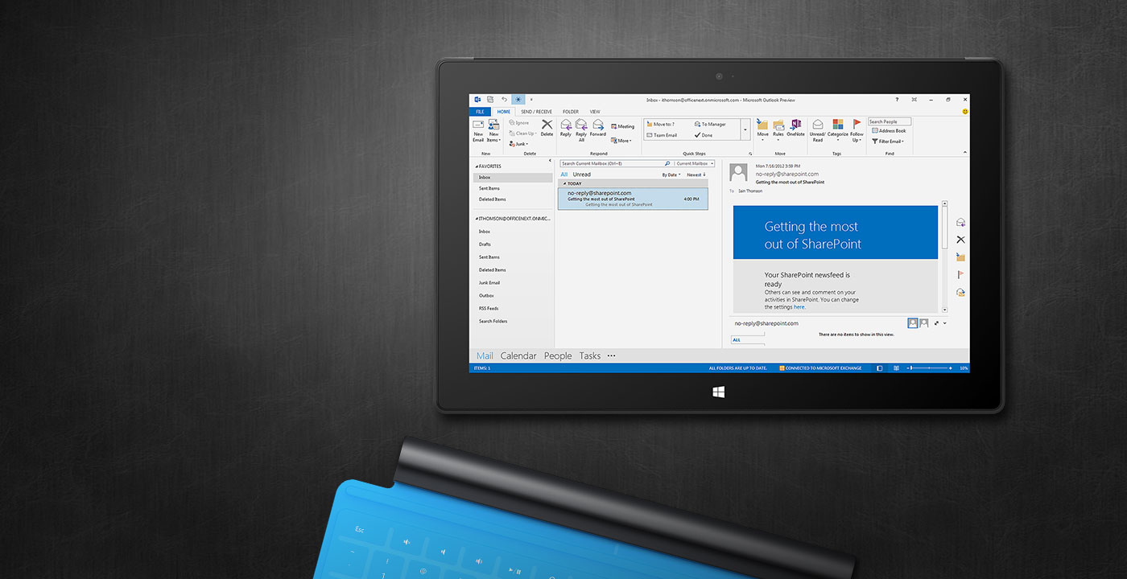Viewport: 1127px width, 579px height.
Task: Open the Address Book
Action: click(x=889, y=130)
